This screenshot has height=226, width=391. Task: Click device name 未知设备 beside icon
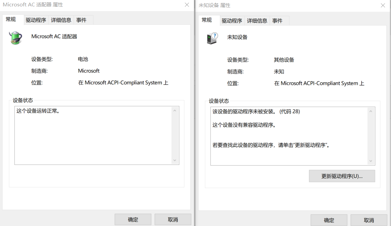point(237,37)
